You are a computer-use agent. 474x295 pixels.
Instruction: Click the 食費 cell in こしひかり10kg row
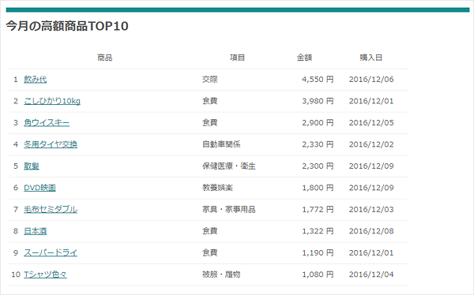pyautogui.click(x=210, y=101)
